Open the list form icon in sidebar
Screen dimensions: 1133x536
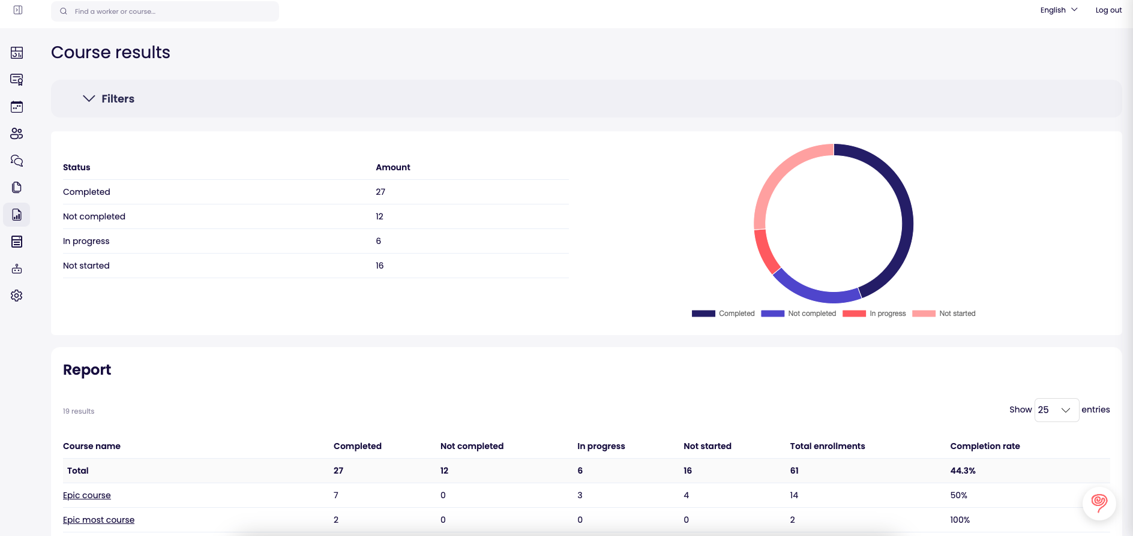(17, 242)
